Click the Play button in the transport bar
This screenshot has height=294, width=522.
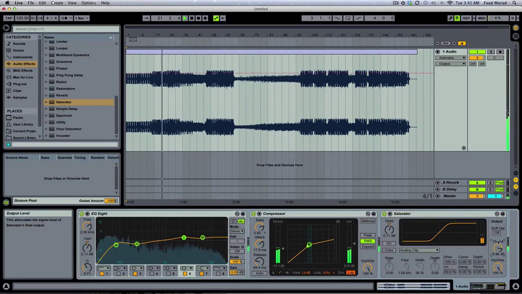(185, 18)
